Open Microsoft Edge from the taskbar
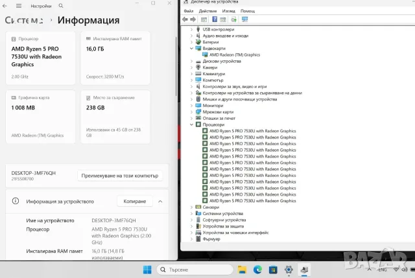This screenshot has height=278, width=415. (x=257, y=270)
